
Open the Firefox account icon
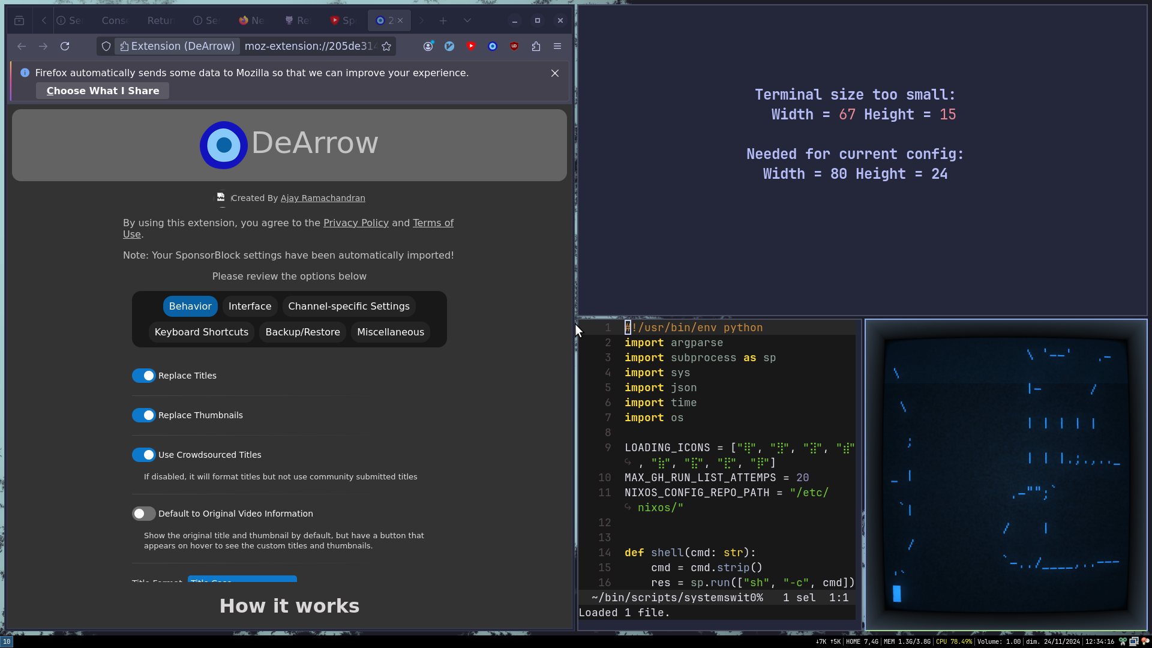point(428,46)
